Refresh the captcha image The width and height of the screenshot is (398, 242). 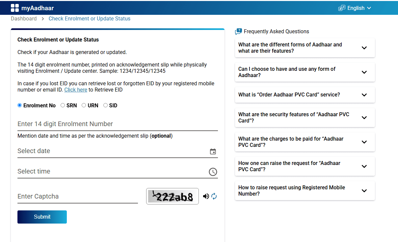[x=214, y=196]
